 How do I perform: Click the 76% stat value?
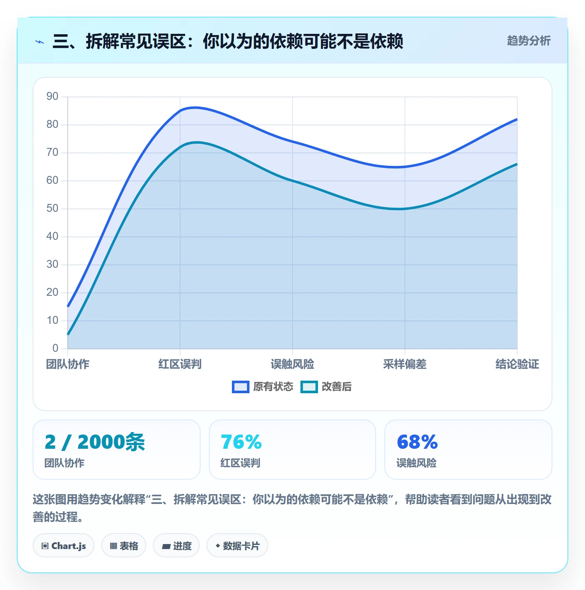pos(241,442)
